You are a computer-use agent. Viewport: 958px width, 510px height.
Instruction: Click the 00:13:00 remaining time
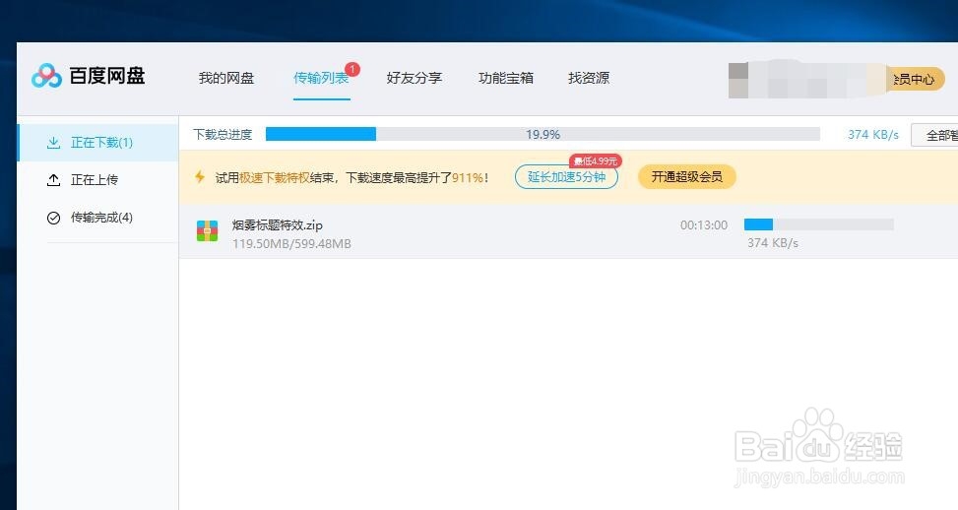tap(704, 224)
